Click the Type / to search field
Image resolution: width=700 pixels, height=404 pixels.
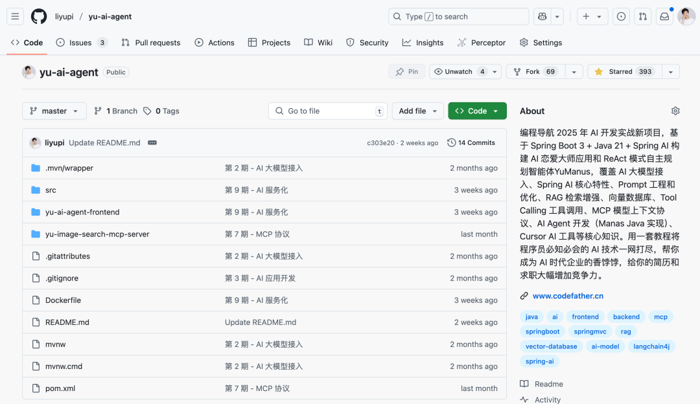pyautogui.click(x=458, y=16)
